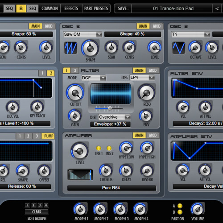Click the OSC 2 Semi knob
The width and height of the screenshot is (223, 223).
[x=111, y=48]
